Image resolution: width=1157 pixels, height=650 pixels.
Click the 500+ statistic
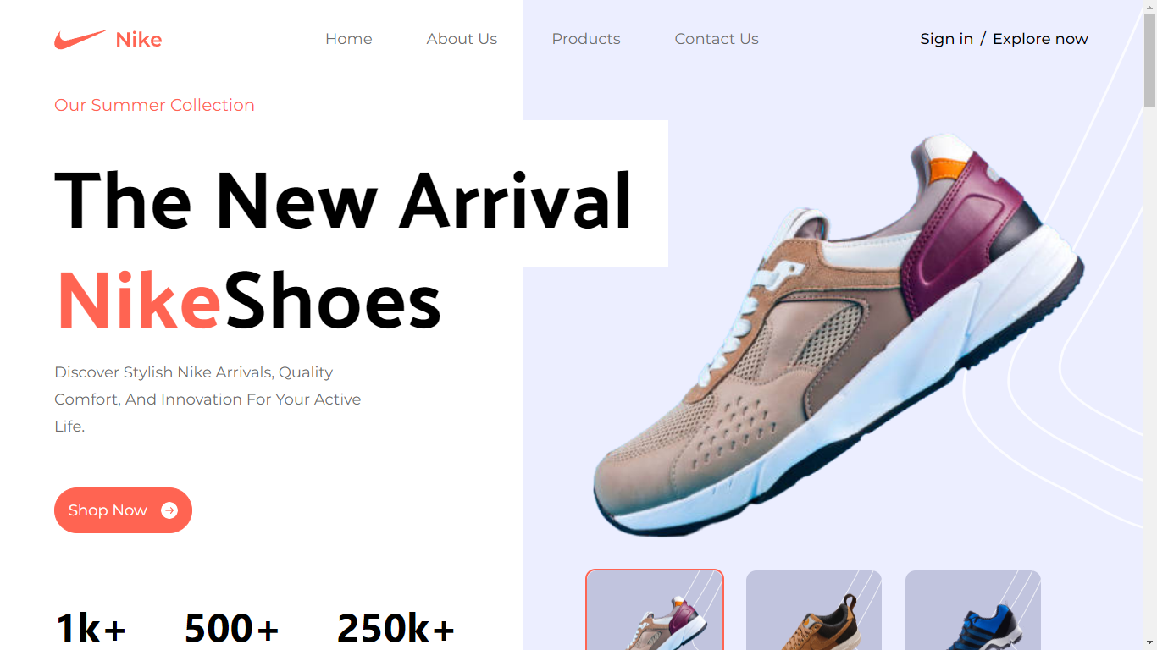click(x=232, y=628)
